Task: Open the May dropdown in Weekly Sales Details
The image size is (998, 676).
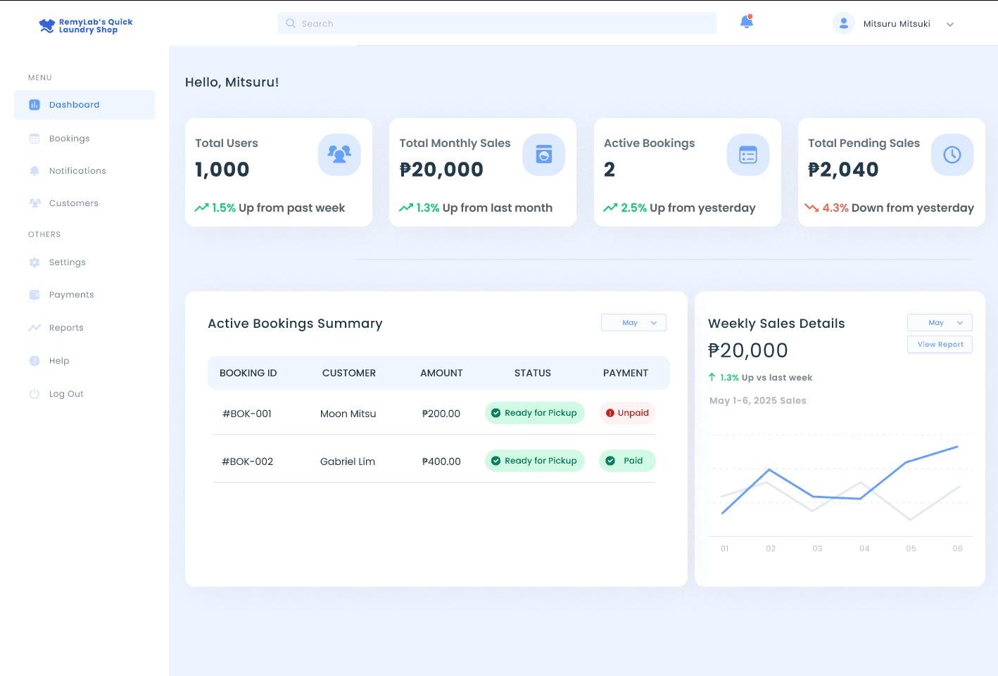Action: coord(939,322)
